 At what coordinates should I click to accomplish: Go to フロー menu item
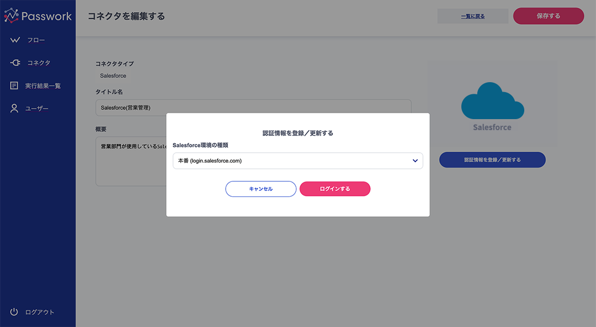[x=36, y=40]
